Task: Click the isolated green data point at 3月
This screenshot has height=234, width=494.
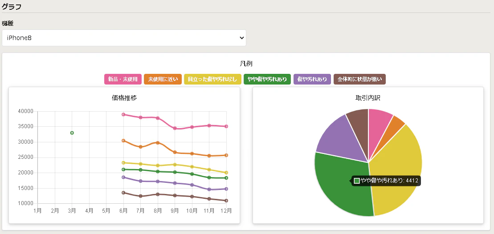Action: click(72, 133)
